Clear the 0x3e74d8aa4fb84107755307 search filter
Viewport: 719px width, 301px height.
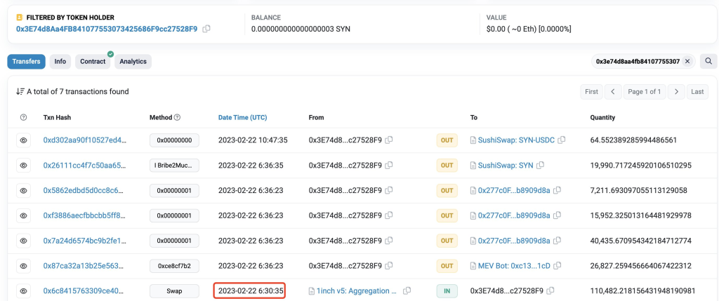click(x=687, y=61)
